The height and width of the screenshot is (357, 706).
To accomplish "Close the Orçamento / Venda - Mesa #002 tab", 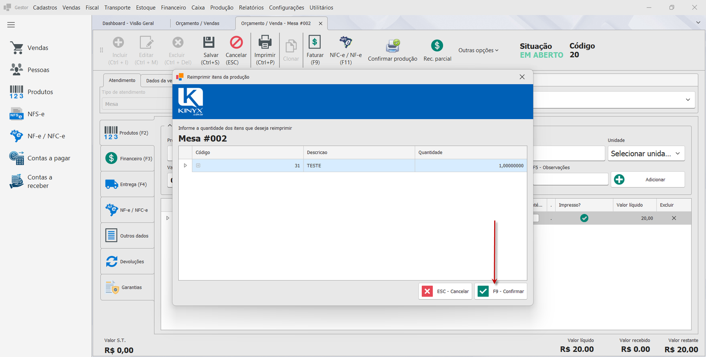I will pos(320,23).
